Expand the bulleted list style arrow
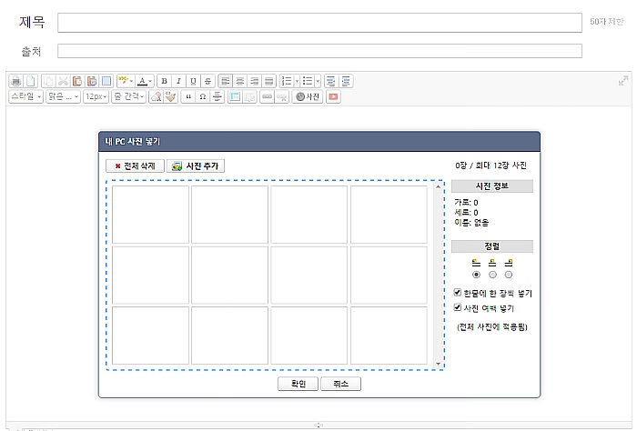This screenshot has width=637, height=431. pyautogui.click(x=318, y=81)
